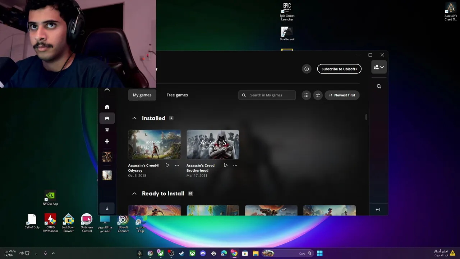Click the Windows Start button

coord(319,254)
